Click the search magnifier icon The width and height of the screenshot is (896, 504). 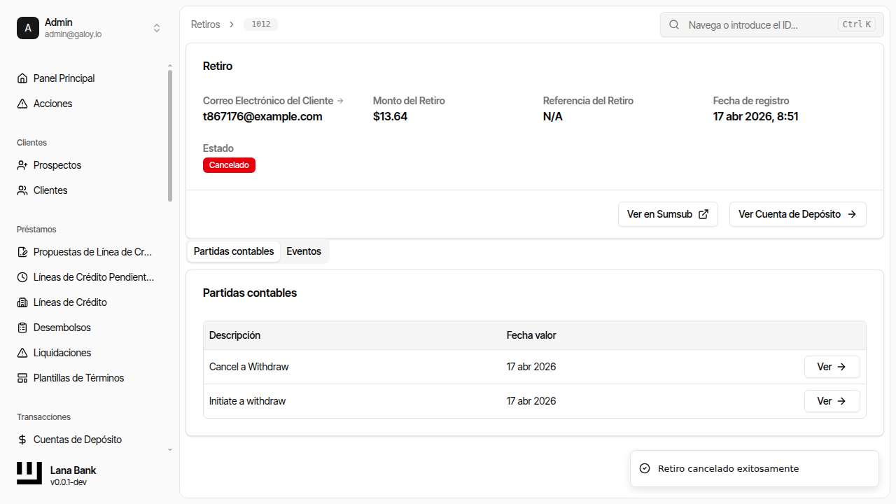tap(674, 24)
